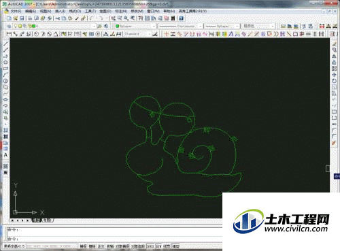
Task: Select the Circle draw tool
Action: (5, 81)
